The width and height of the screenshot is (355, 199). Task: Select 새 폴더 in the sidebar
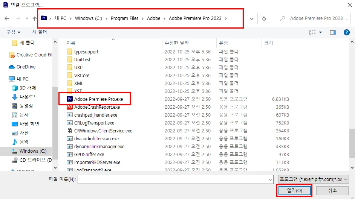pos(23,43)
